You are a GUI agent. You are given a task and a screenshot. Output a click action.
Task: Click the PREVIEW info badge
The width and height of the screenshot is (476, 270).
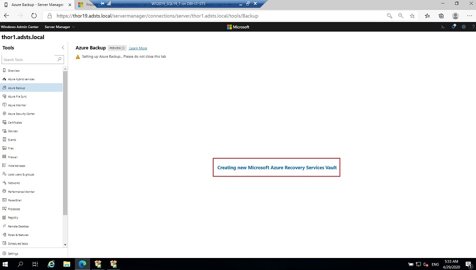pyautogui.click(x=117, y=48)
